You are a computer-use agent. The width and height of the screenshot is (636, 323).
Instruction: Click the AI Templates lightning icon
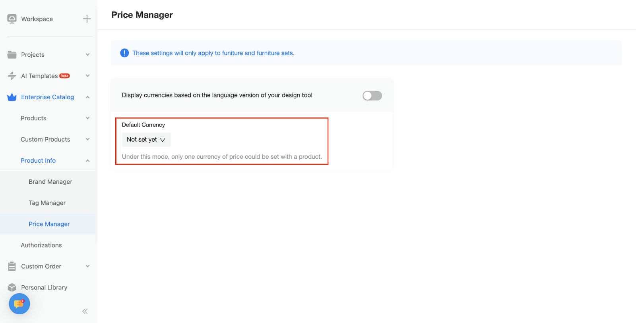tap(12, 76)
